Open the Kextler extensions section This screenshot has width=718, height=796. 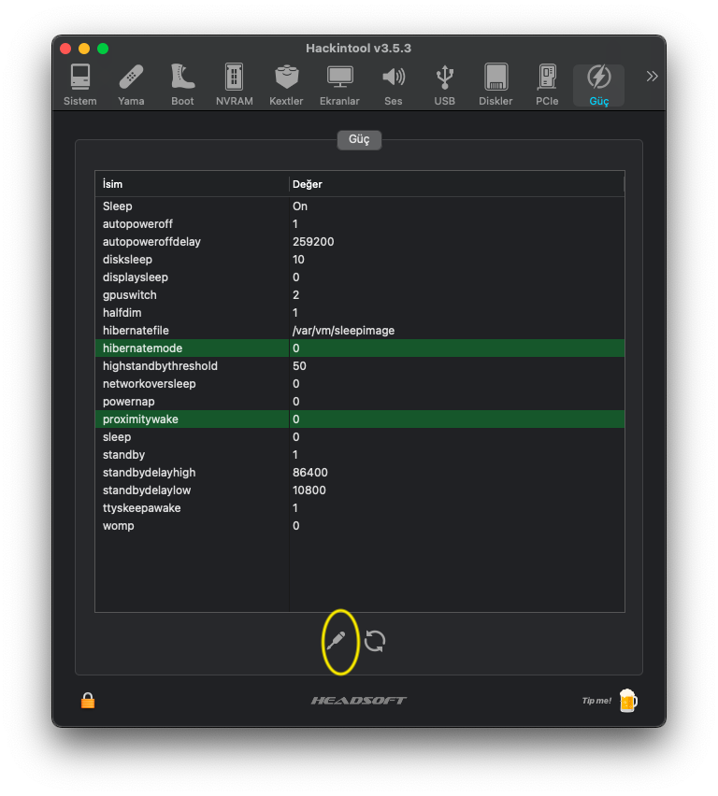pyautogui.click(x=286, y=85)
